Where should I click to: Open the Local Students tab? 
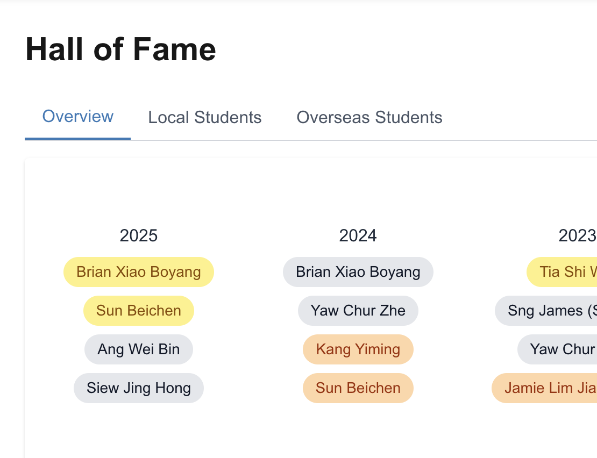[205, 117]
